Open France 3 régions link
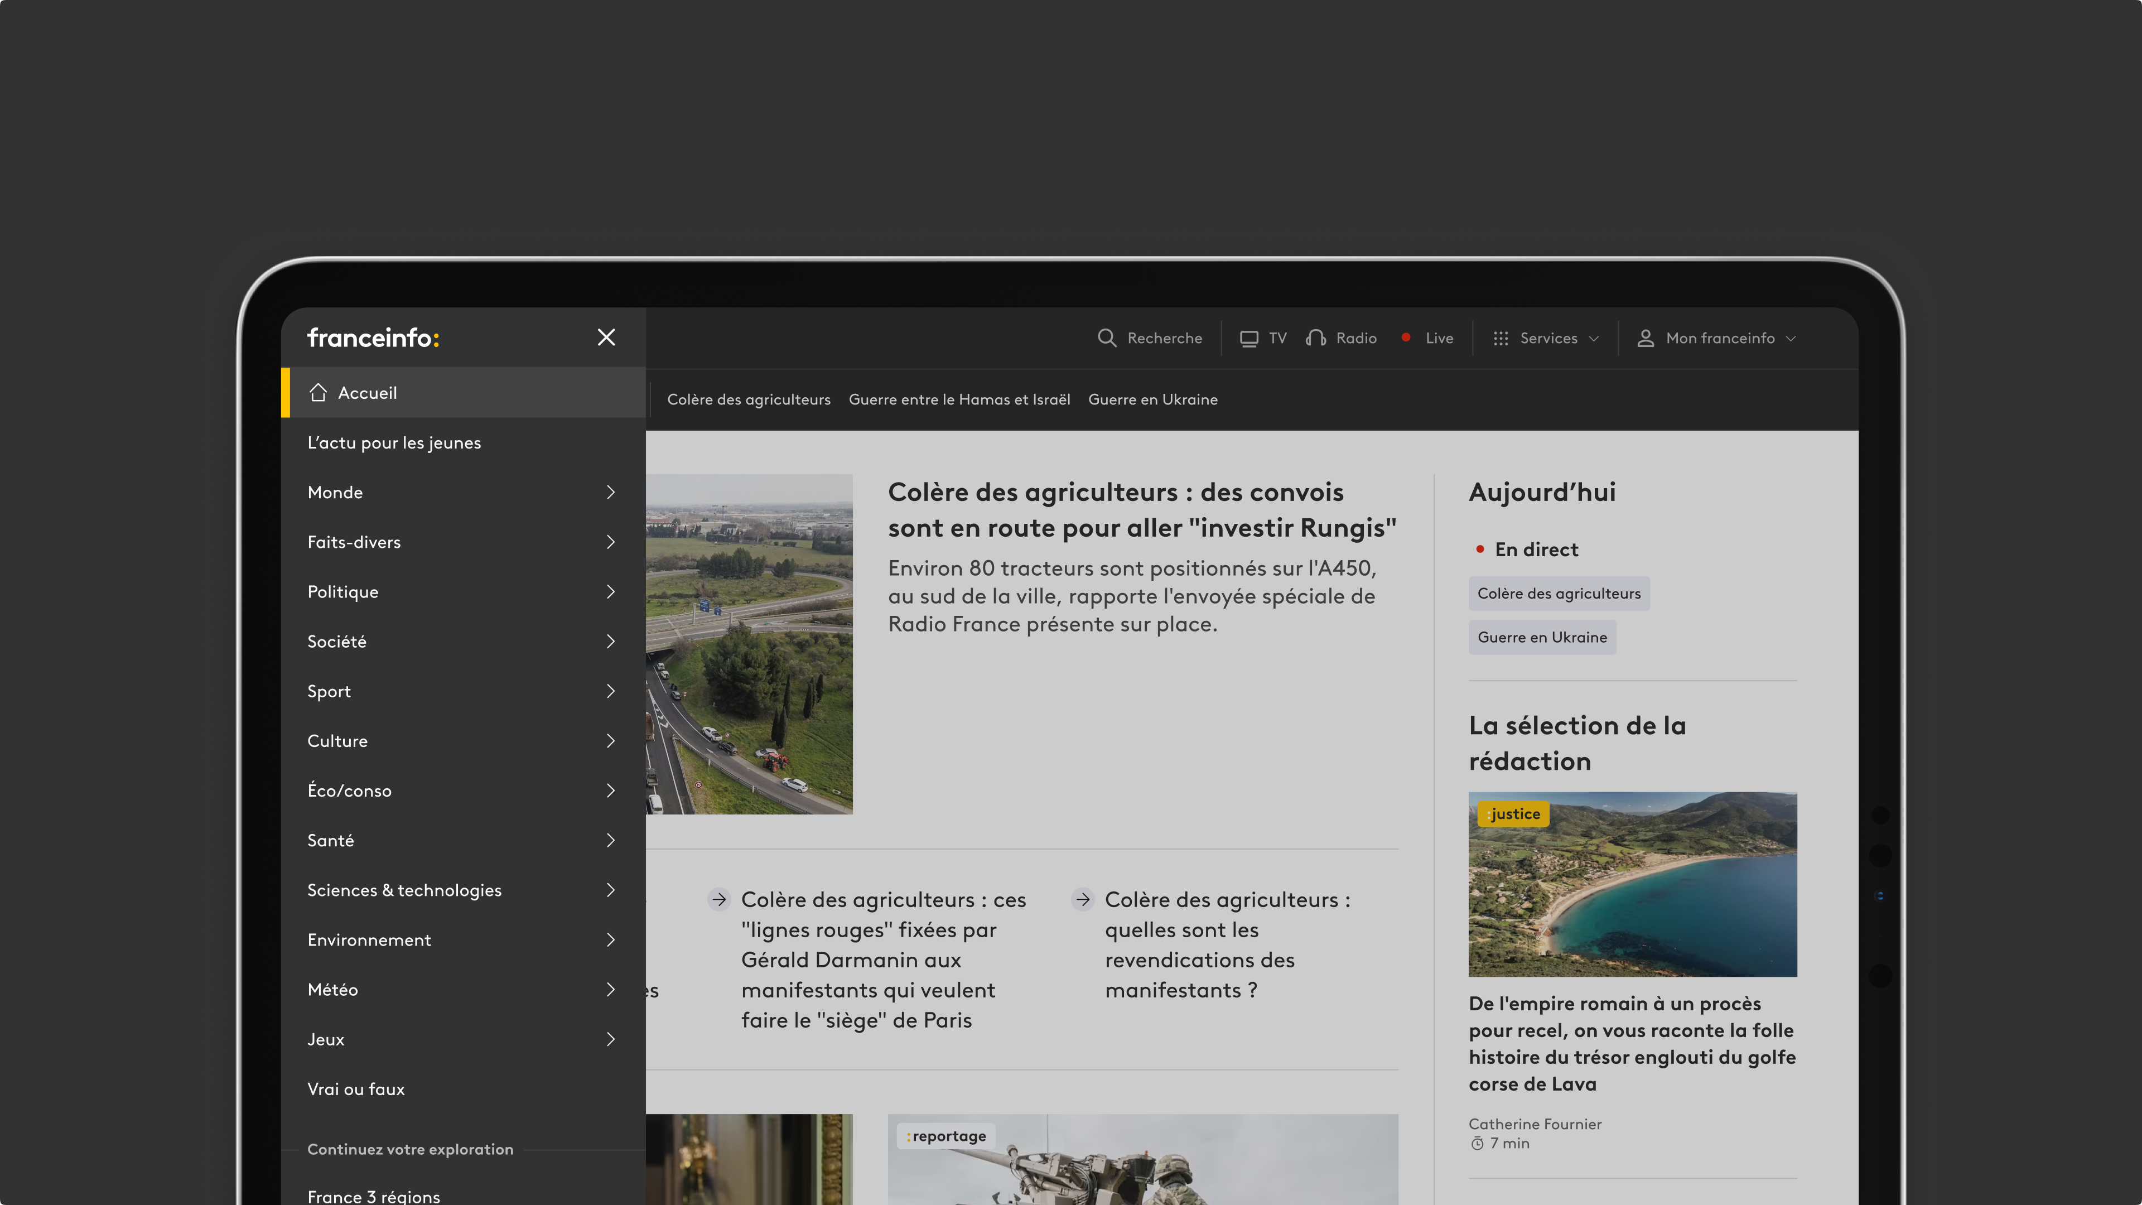 pos(373,1196)
